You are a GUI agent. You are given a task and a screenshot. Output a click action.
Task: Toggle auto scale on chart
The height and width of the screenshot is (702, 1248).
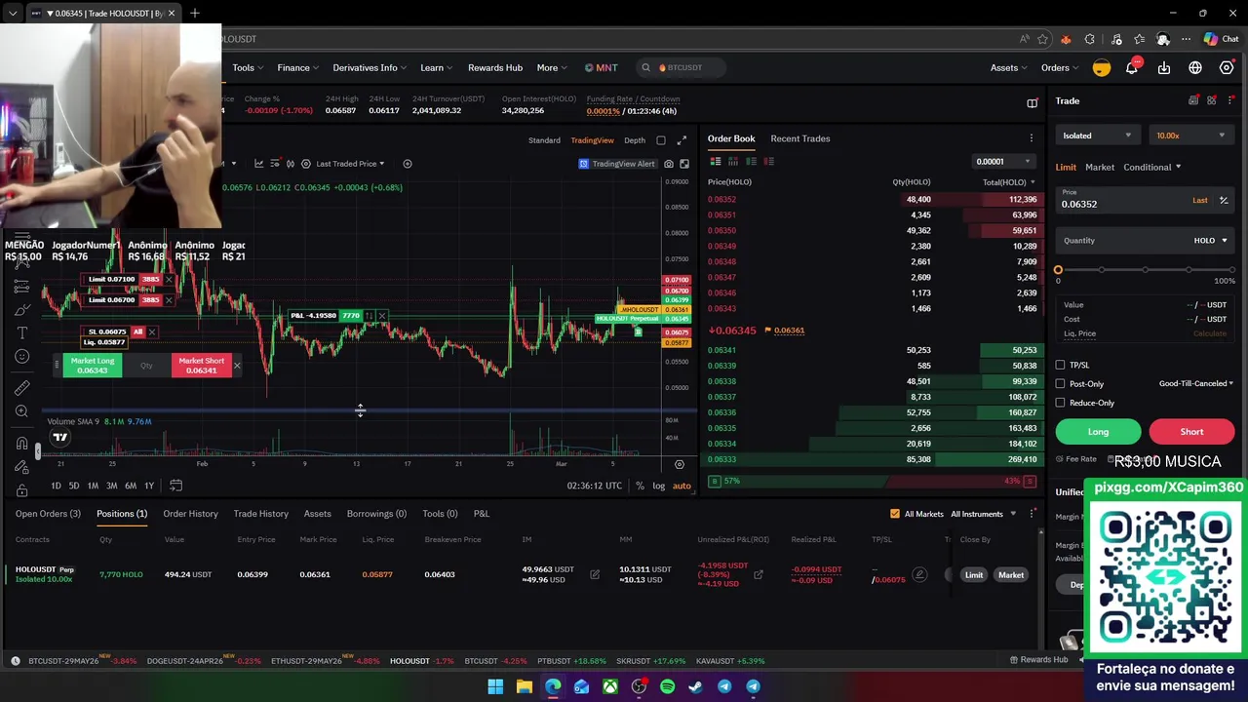coord(682,486)
